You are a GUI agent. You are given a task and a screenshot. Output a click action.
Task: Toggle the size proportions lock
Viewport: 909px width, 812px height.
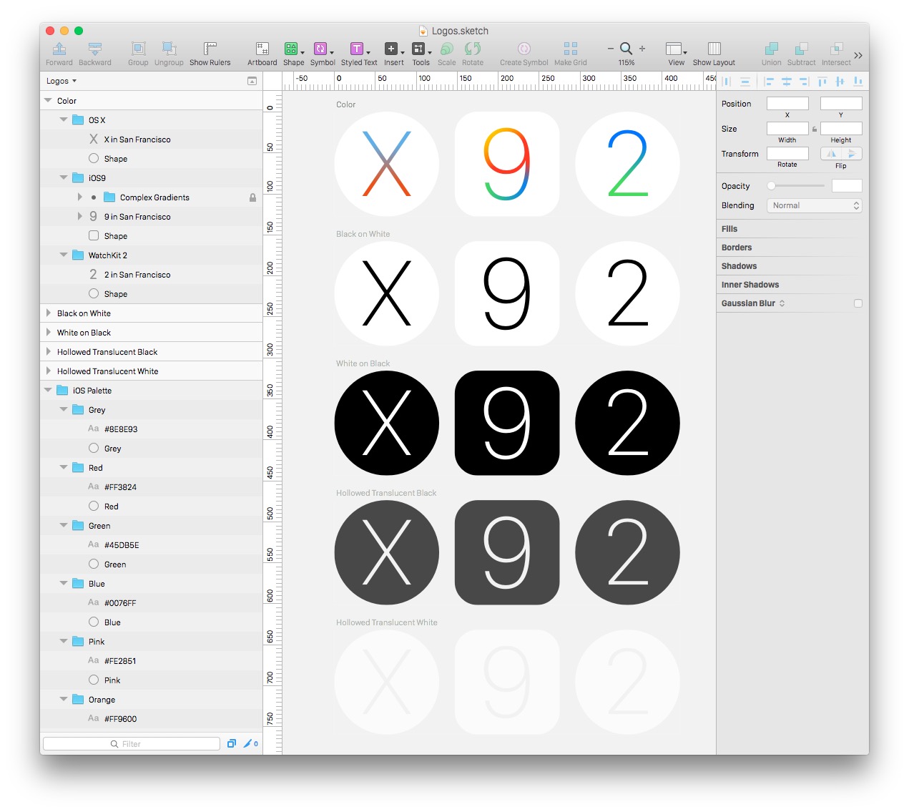[x=815, y=129]
